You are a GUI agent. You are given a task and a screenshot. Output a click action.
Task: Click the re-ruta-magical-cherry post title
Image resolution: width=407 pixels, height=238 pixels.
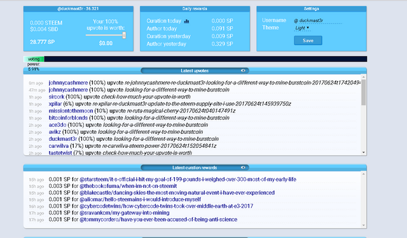coord(181,110)
